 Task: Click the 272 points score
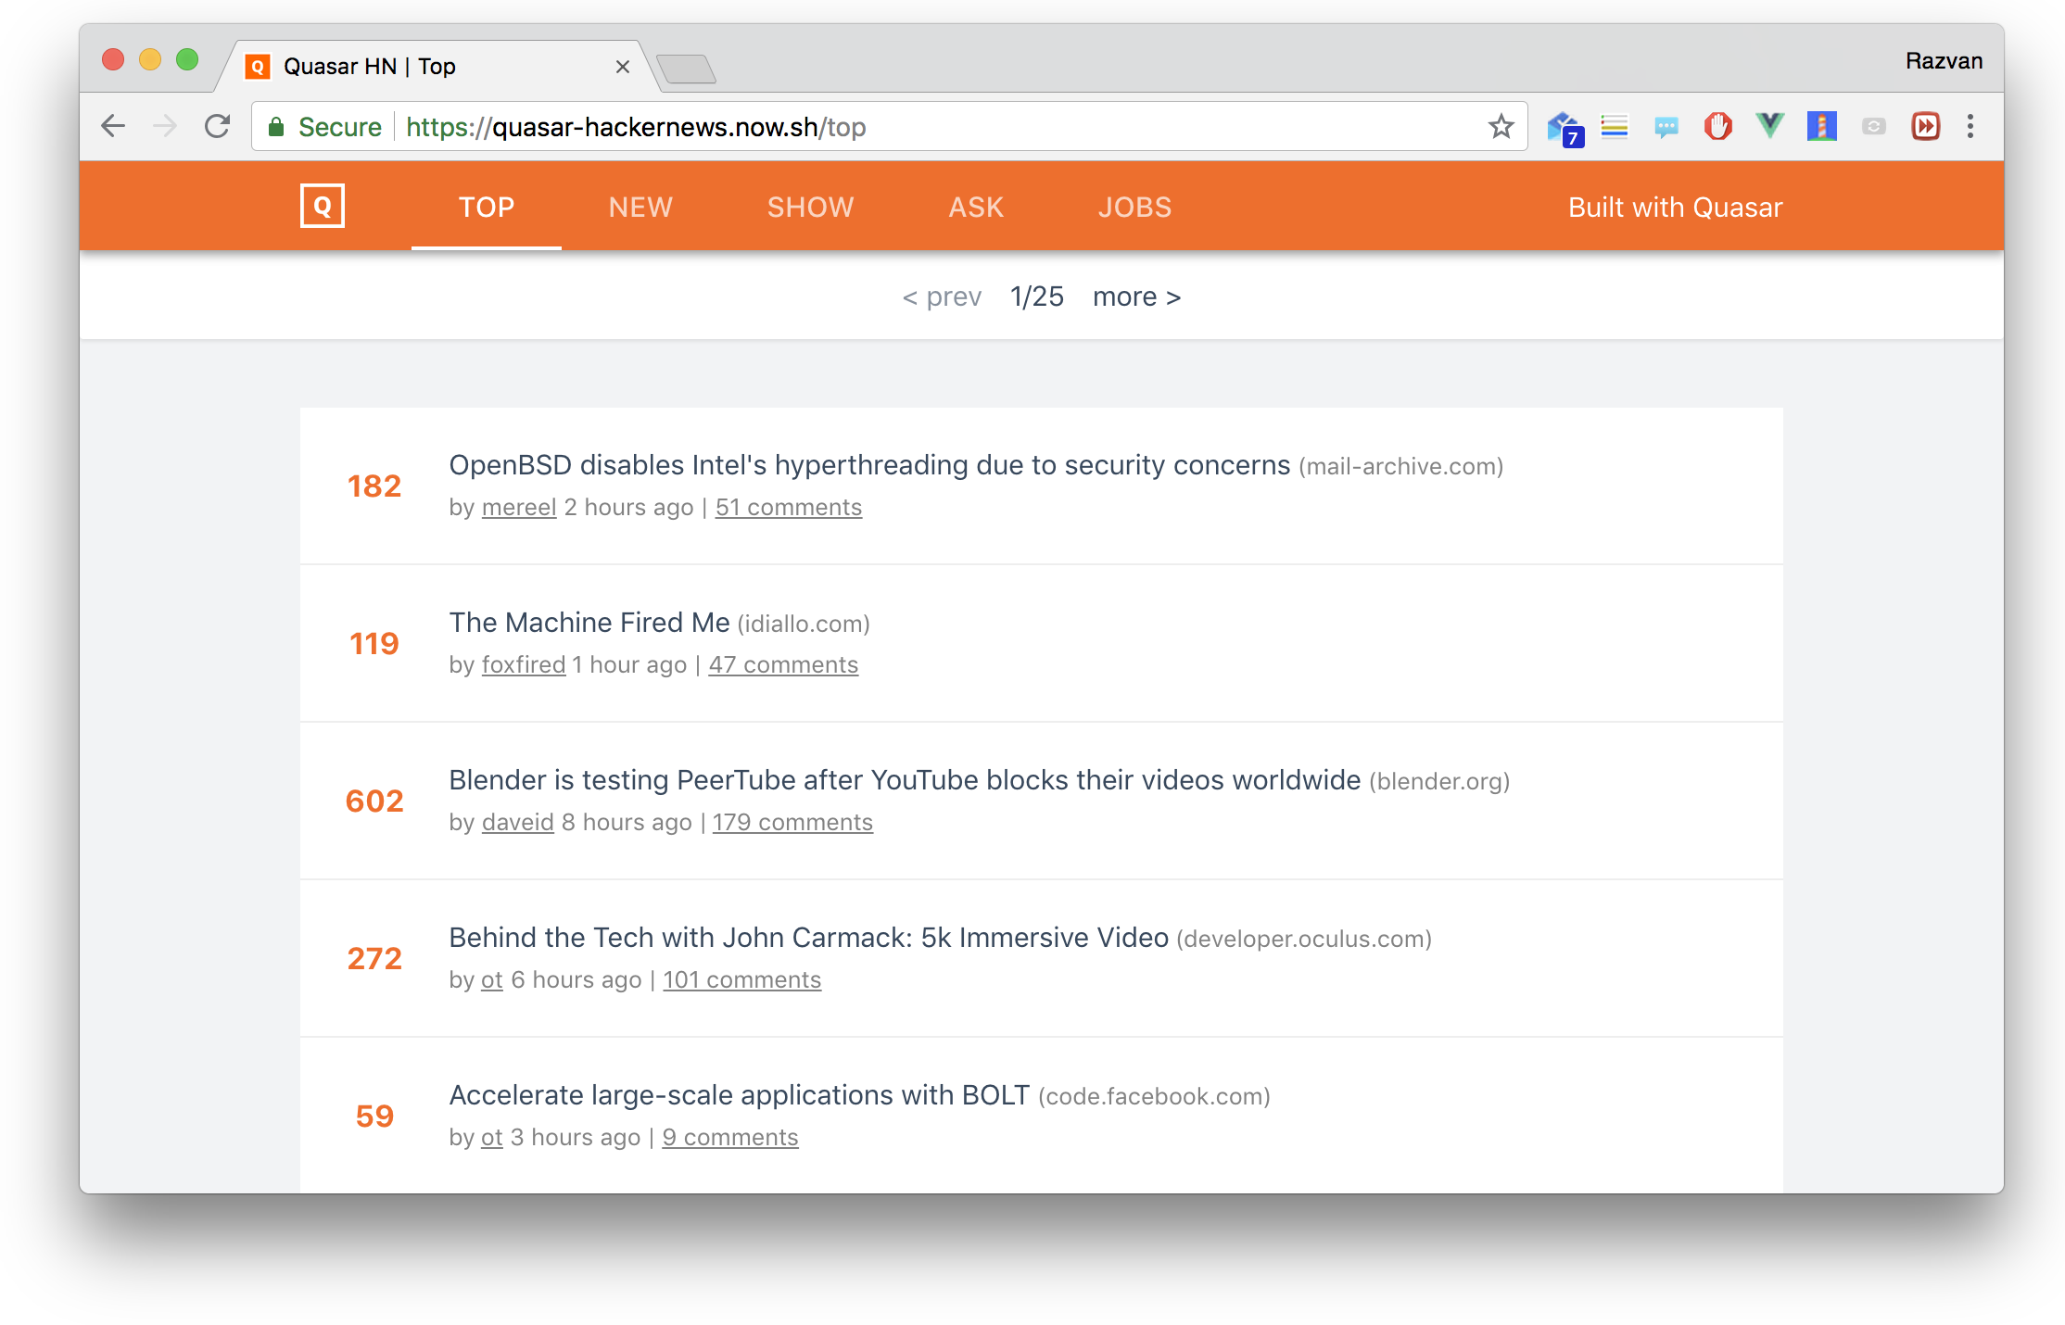pos(374,958)
